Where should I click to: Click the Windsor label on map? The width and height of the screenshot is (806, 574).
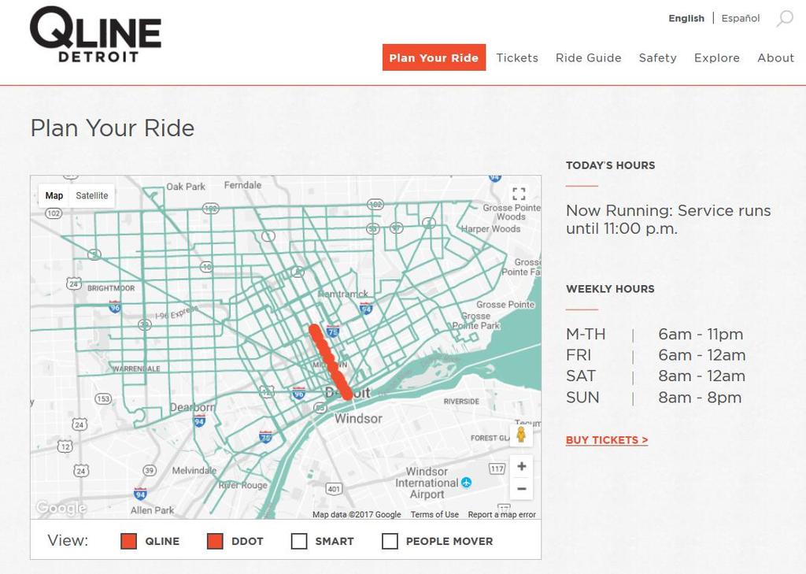pos(359,419)
